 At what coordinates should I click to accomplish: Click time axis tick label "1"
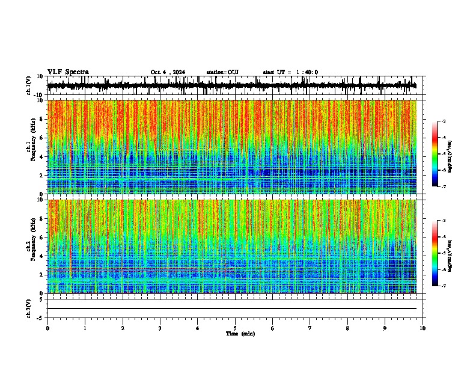[x=85, y=328]
